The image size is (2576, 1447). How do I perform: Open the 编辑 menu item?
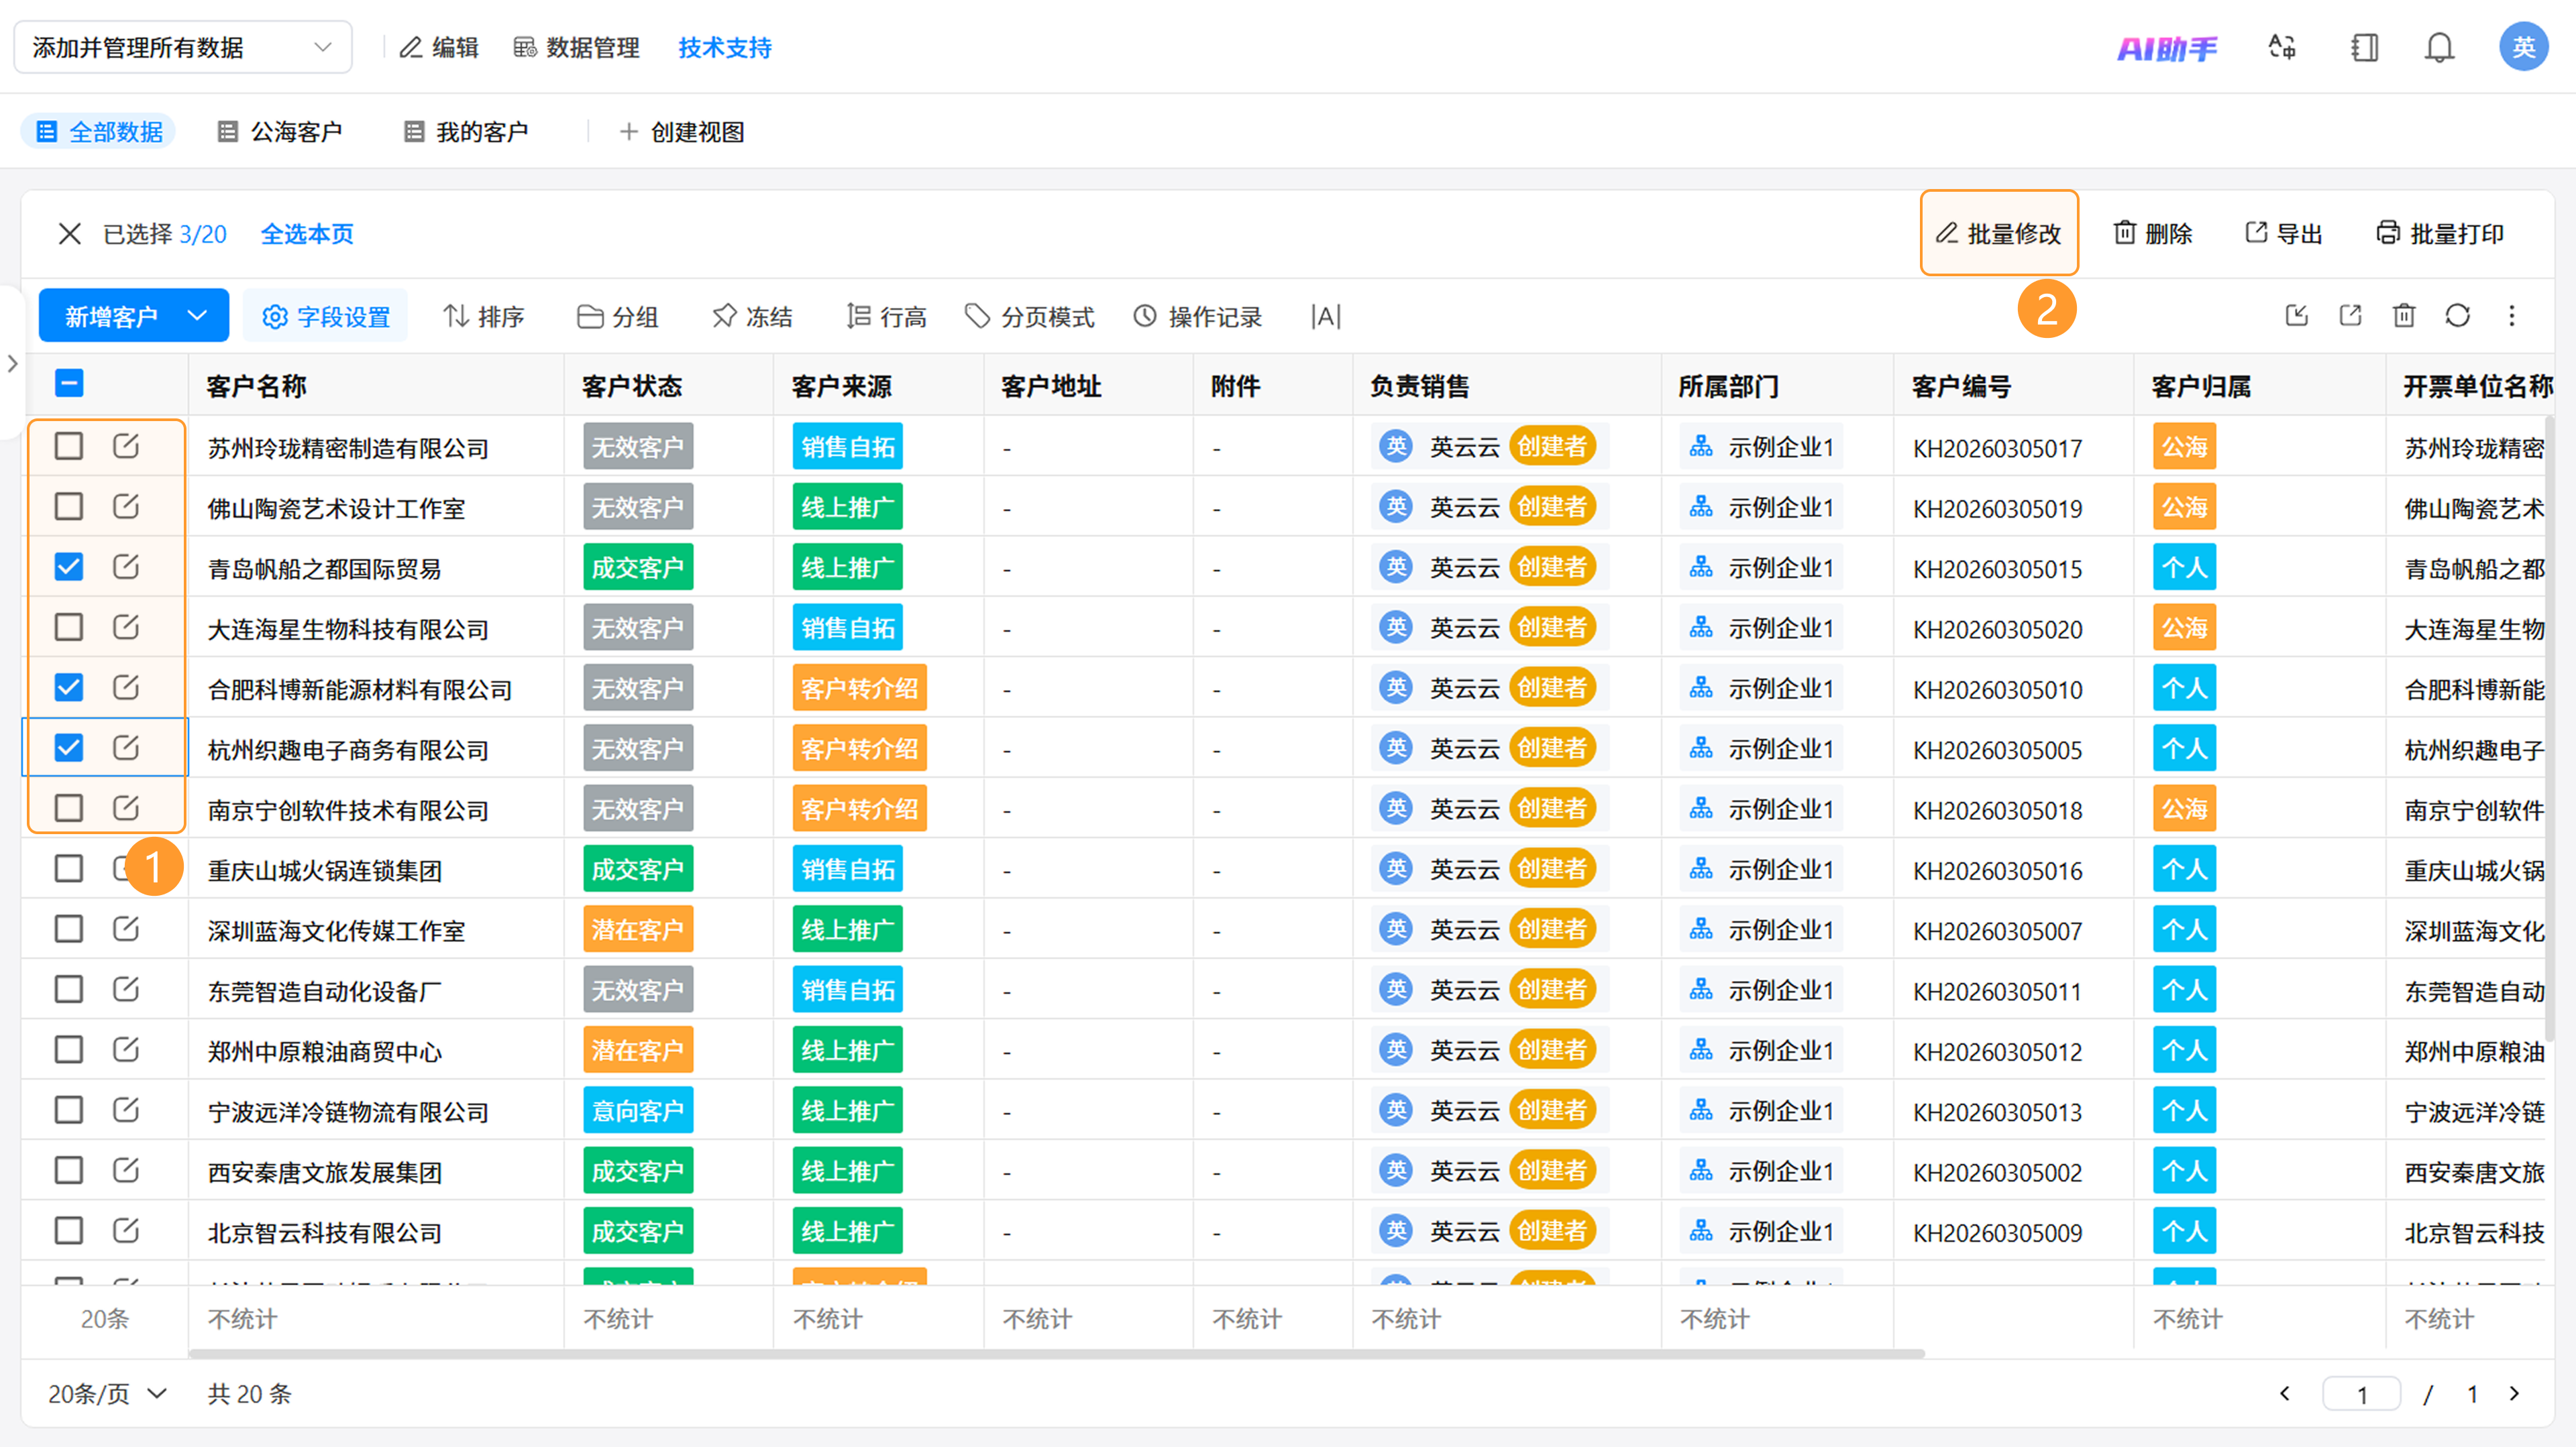pos(439,47)
